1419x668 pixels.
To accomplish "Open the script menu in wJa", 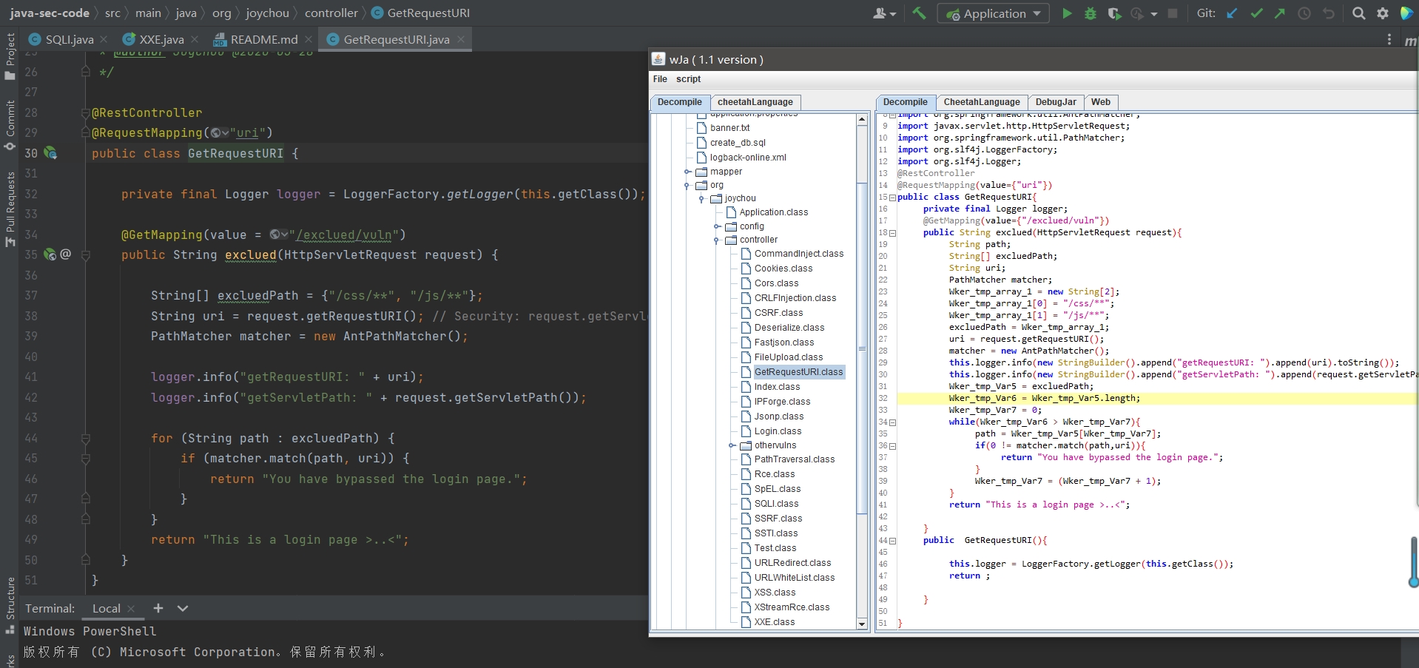I will 688,79.
